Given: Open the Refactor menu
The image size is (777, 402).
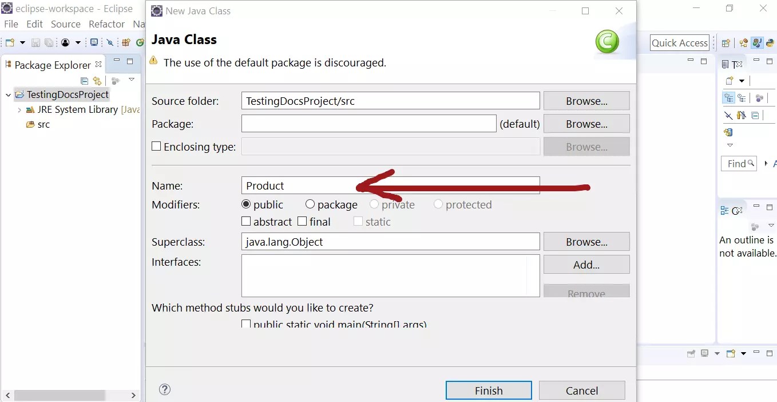Looking at the screenshot, I should (x=106, y=24).
